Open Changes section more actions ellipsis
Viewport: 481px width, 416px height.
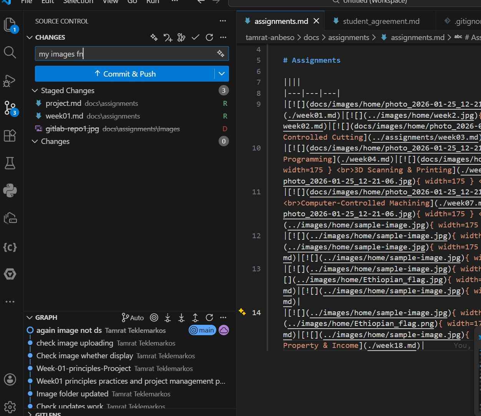point(223,37)
